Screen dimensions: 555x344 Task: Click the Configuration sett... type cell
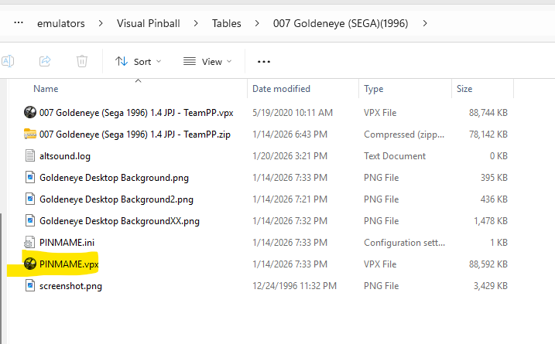pos(404,243)
